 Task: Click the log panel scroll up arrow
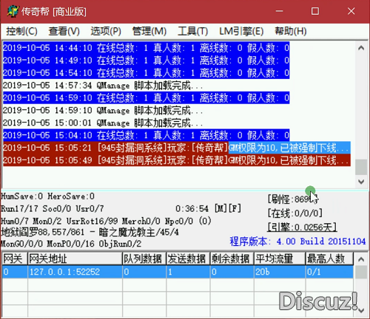[x=361, y=48]
